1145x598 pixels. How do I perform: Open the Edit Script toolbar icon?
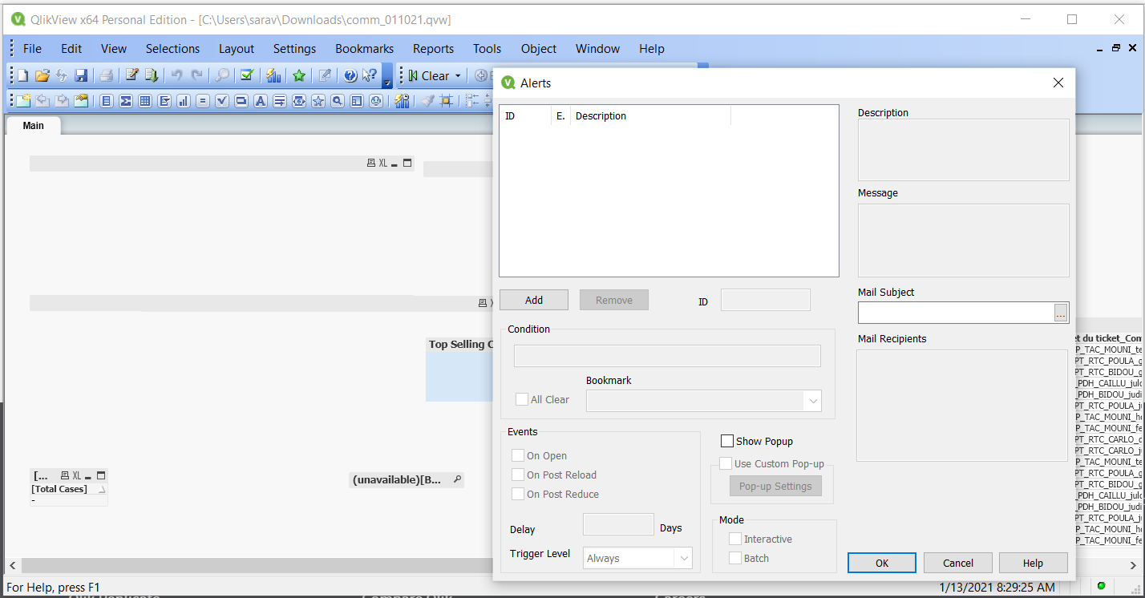(x=132, y=75)
